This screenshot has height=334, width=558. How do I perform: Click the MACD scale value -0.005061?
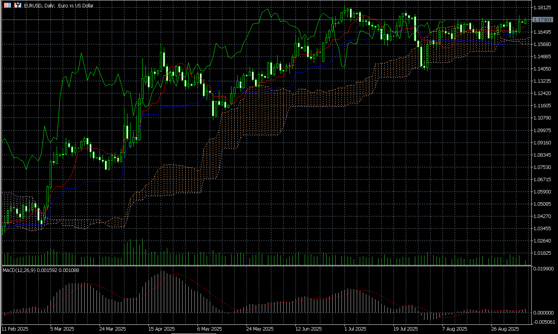[x=544, y=322]
